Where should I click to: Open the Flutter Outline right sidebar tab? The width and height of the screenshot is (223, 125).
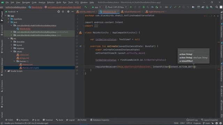click(x=222, y=30)
